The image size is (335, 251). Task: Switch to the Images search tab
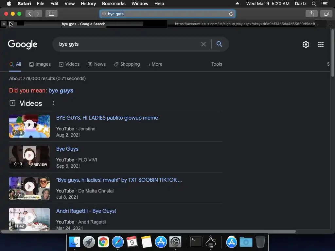tap(40, 64)
